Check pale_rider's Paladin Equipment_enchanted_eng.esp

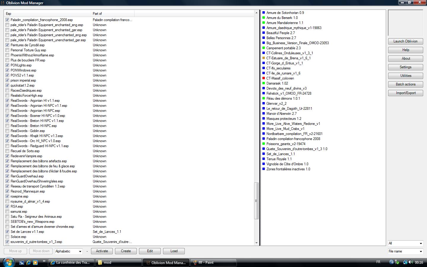[7, 25]
